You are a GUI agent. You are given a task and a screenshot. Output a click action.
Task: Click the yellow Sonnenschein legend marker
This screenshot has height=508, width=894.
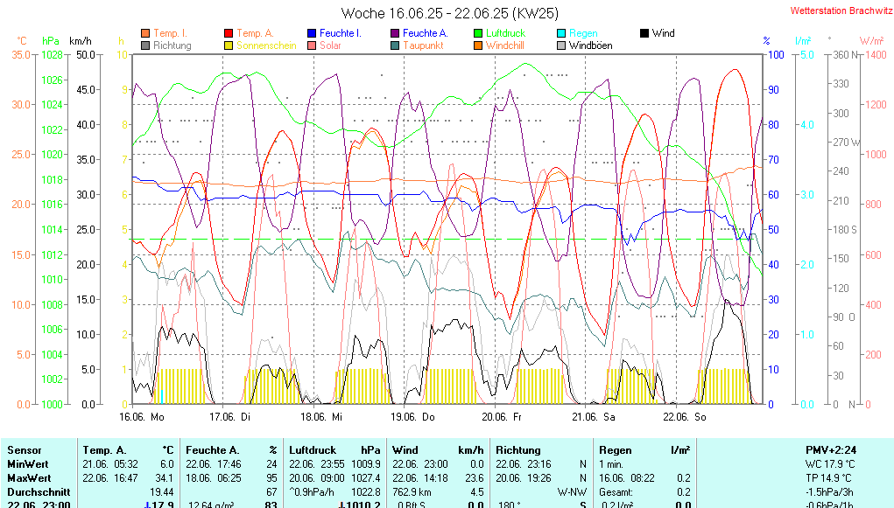229,45
